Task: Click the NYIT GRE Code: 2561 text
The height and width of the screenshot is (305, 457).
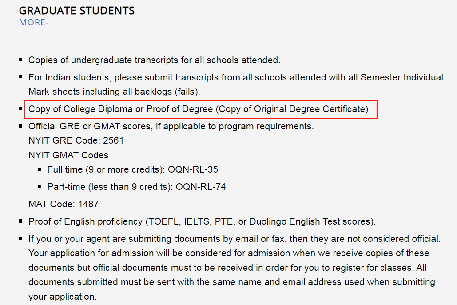Action: (x=76, y=140)
